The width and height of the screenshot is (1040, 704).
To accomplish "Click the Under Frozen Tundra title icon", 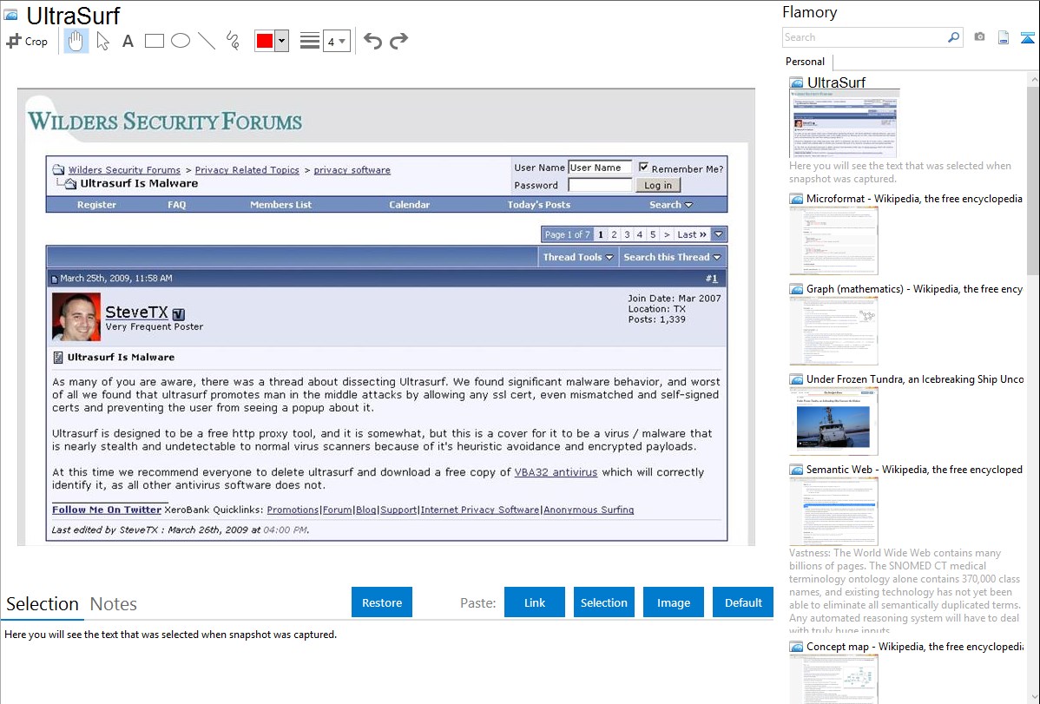I will pos(796,379).
